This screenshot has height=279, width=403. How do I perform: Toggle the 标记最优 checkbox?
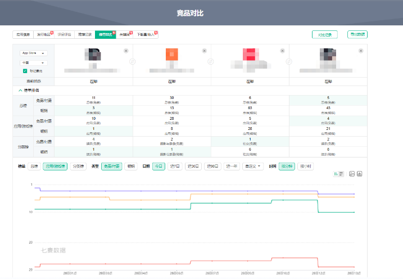coord(25,71)
